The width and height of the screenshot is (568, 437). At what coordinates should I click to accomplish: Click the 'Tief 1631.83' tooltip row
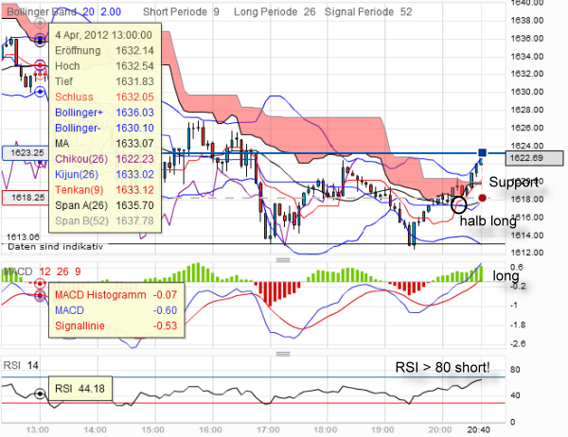104,81
